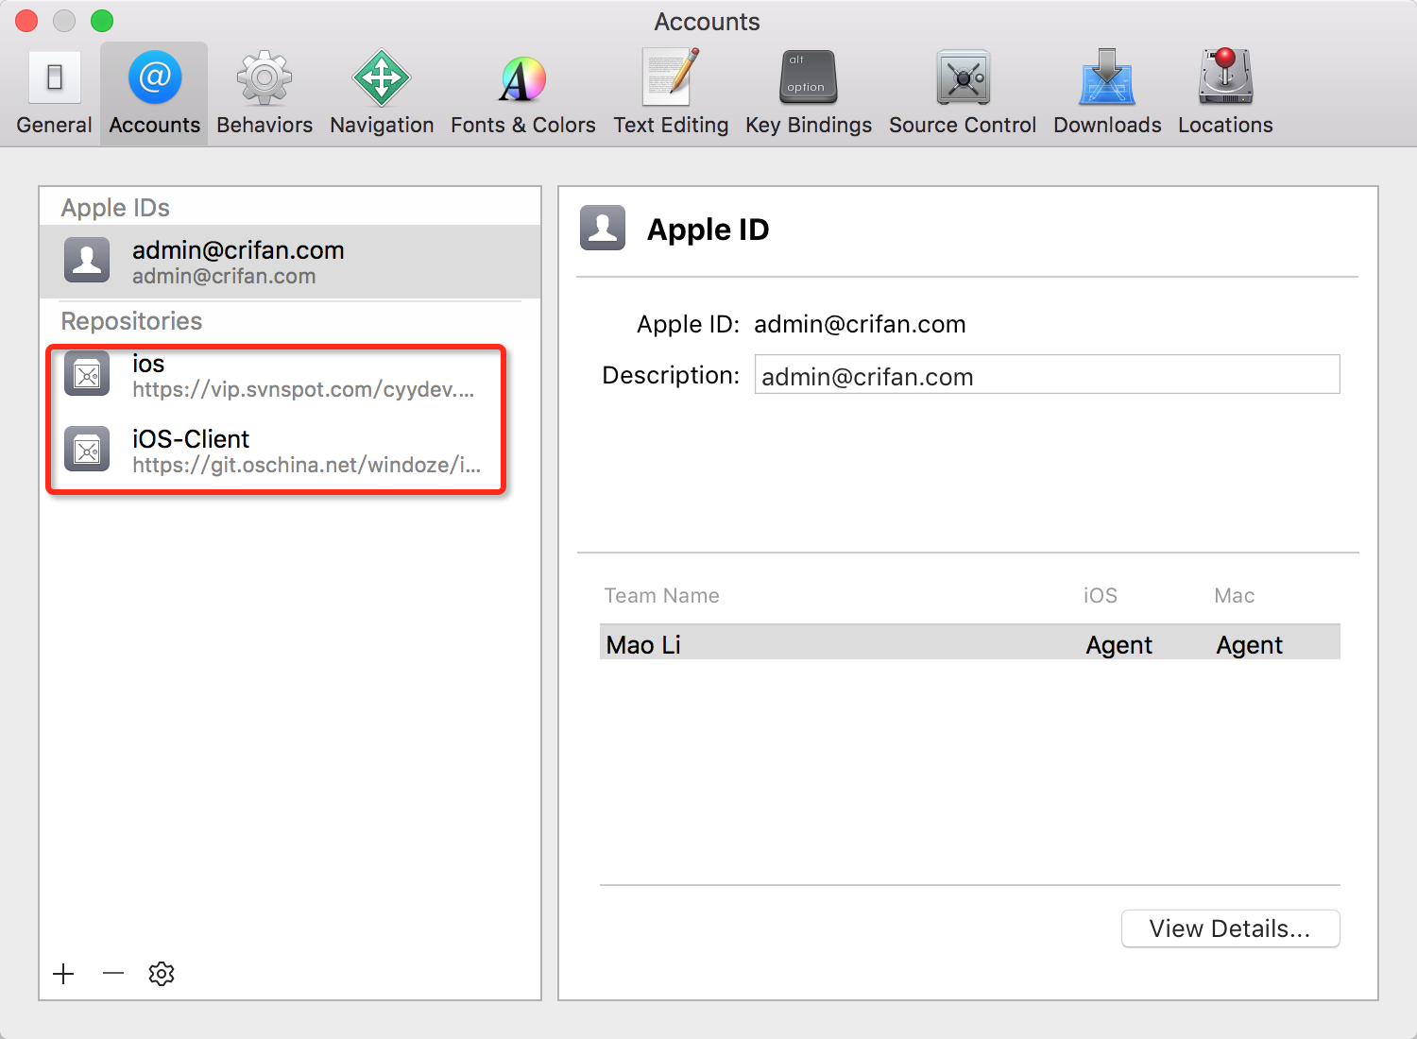1417x1039 pixels.
Task: Click the Team Name column header
Action: tap(661, 596)
